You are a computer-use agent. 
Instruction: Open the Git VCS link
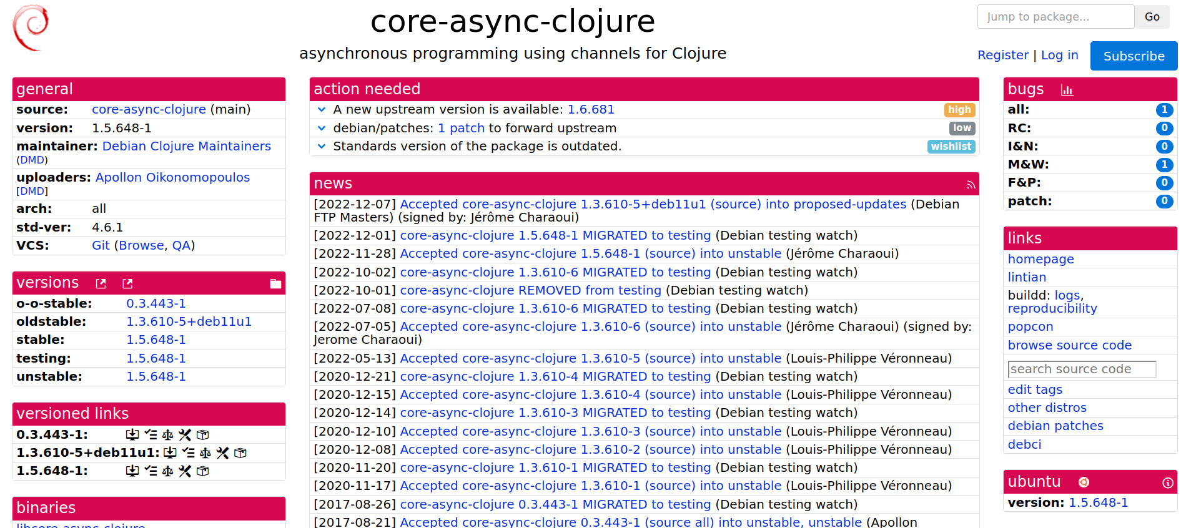point(101,246)
